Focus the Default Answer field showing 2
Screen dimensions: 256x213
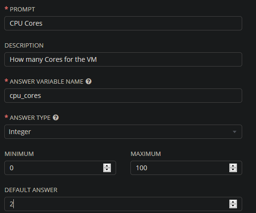click(x=123, y=204)
